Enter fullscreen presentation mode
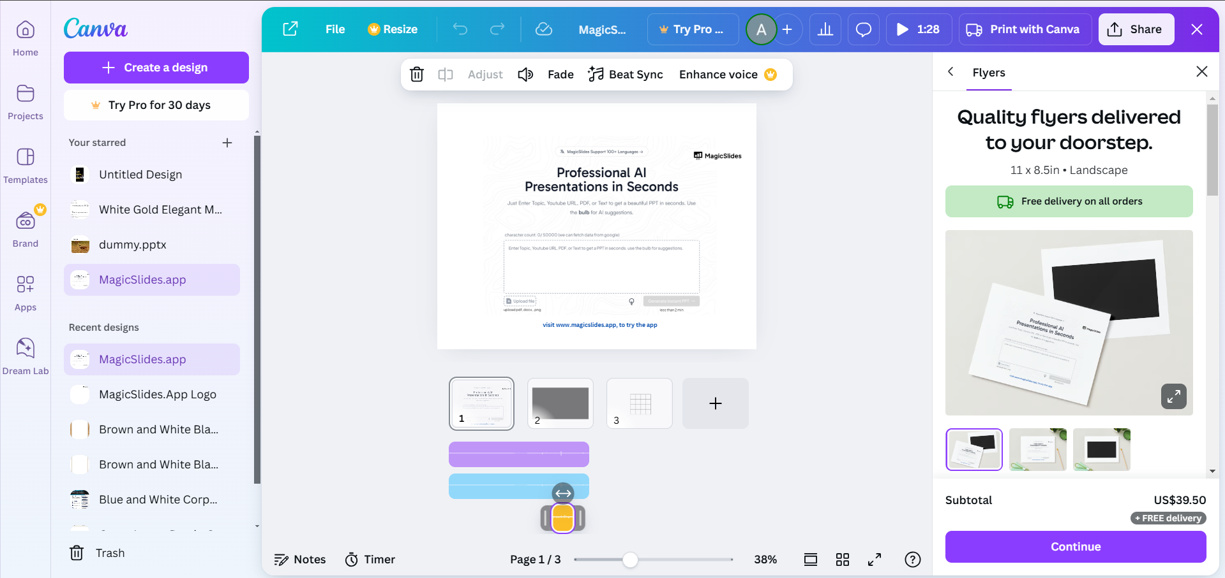This screenshot has height=578, width=1225. 875,560
